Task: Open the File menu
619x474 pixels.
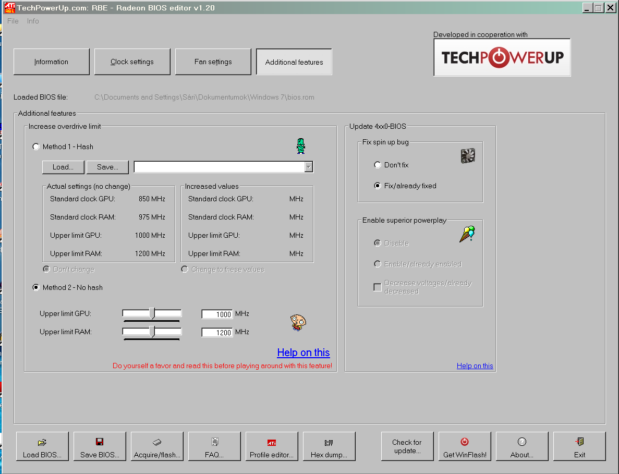Action: [13, 21]
